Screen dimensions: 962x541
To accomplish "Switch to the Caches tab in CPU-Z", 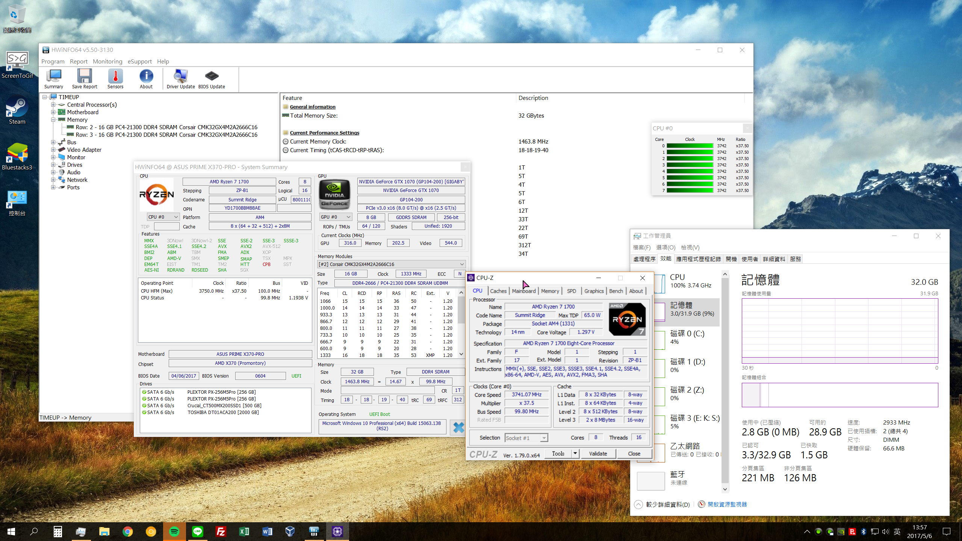I will point(498,291).
